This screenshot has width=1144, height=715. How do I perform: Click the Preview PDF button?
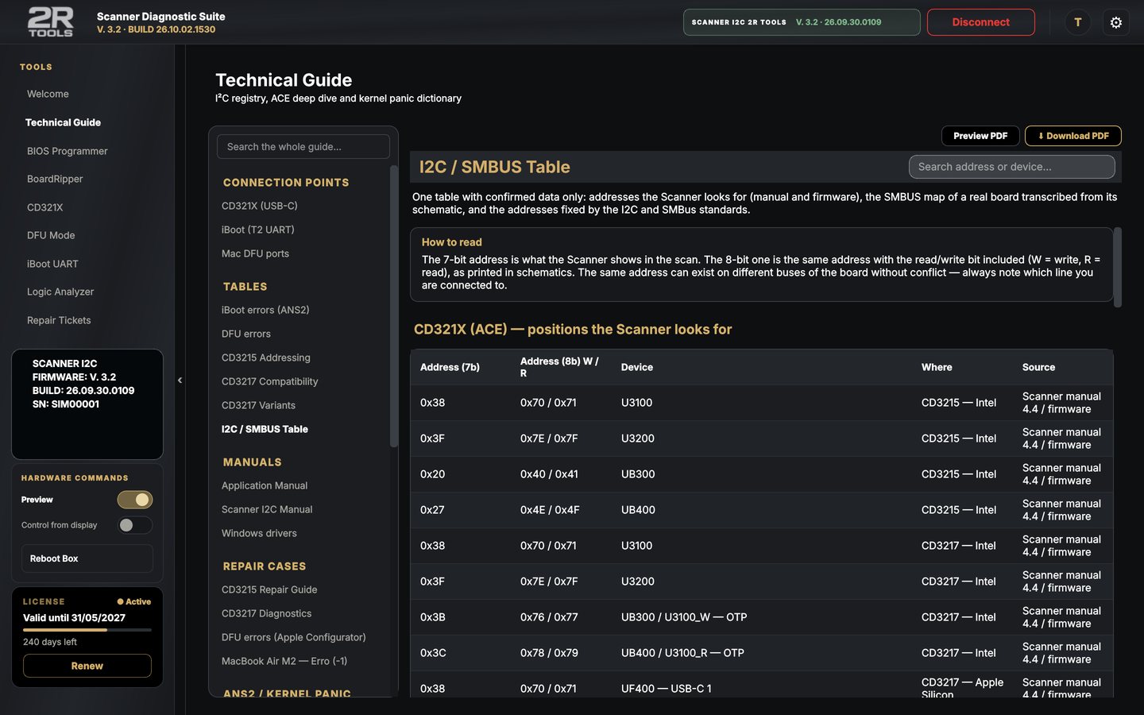pyautogui.click(x=980, y=136)
